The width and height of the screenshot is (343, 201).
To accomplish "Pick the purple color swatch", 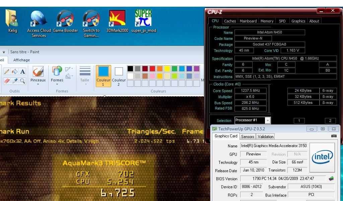I will point(197,69).
